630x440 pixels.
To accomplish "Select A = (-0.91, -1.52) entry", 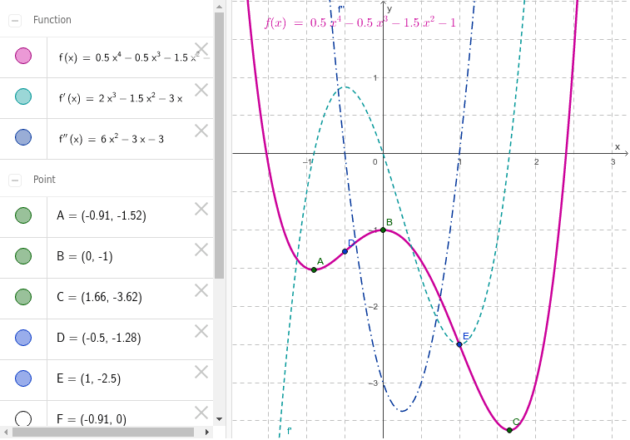I will 102,215.
